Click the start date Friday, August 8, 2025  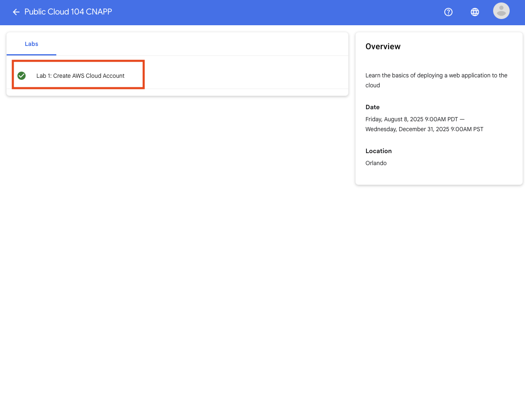click(x=415, y=119)
